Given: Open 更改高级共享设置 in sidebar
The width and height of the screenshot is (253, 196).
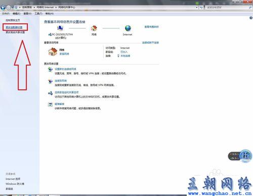Looking at the screenshot, I should point(15,32).
